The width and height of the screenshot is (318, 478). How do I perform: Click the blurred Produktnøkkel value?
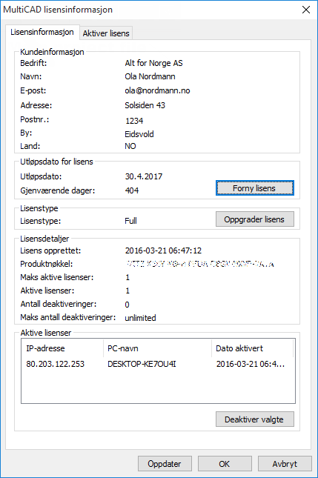pos(200,264)
